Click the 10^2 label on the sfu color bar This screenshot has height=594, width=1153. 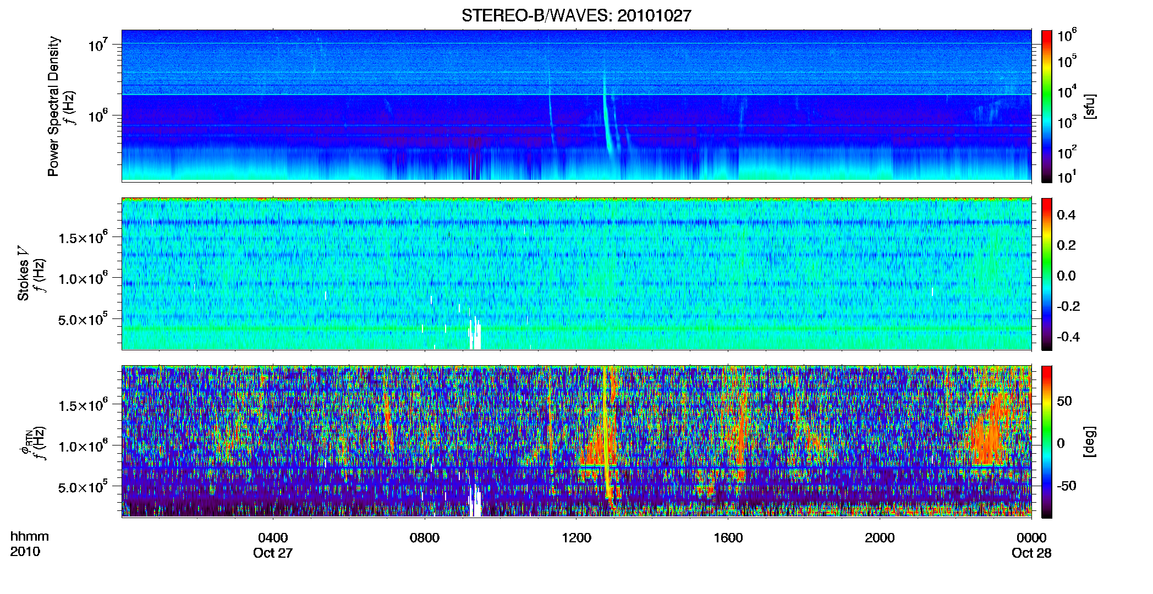1067,152
